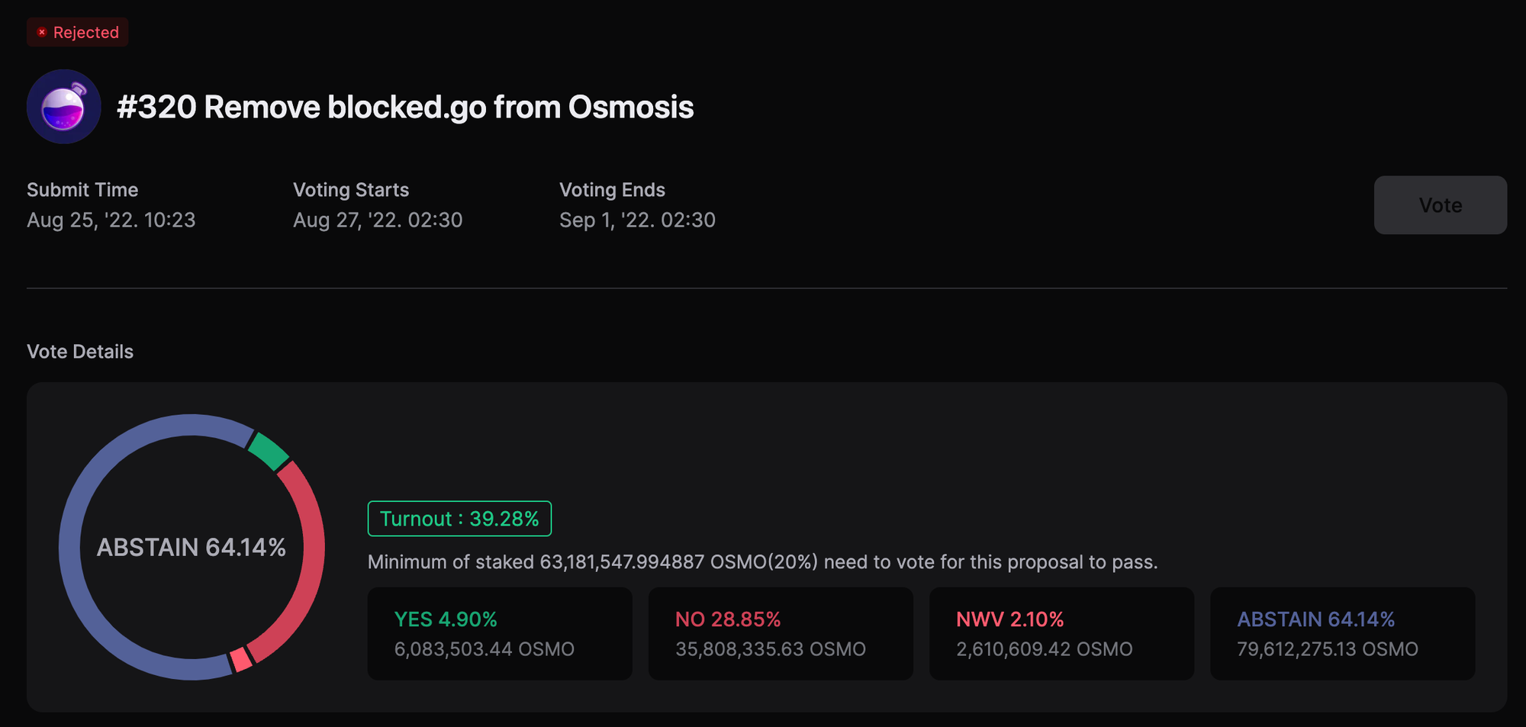Click the proposal title #320 Remove blocked.go

405,107
